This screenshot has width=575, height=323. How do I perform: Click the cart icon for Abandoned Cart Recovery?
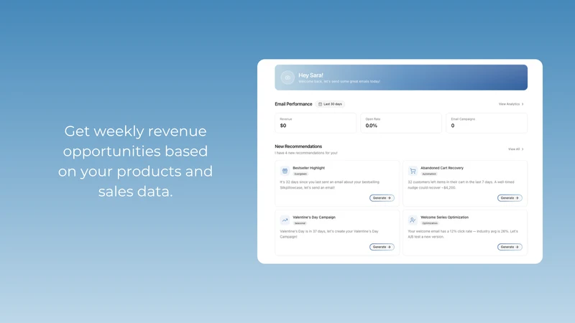(x=413, y=171)
